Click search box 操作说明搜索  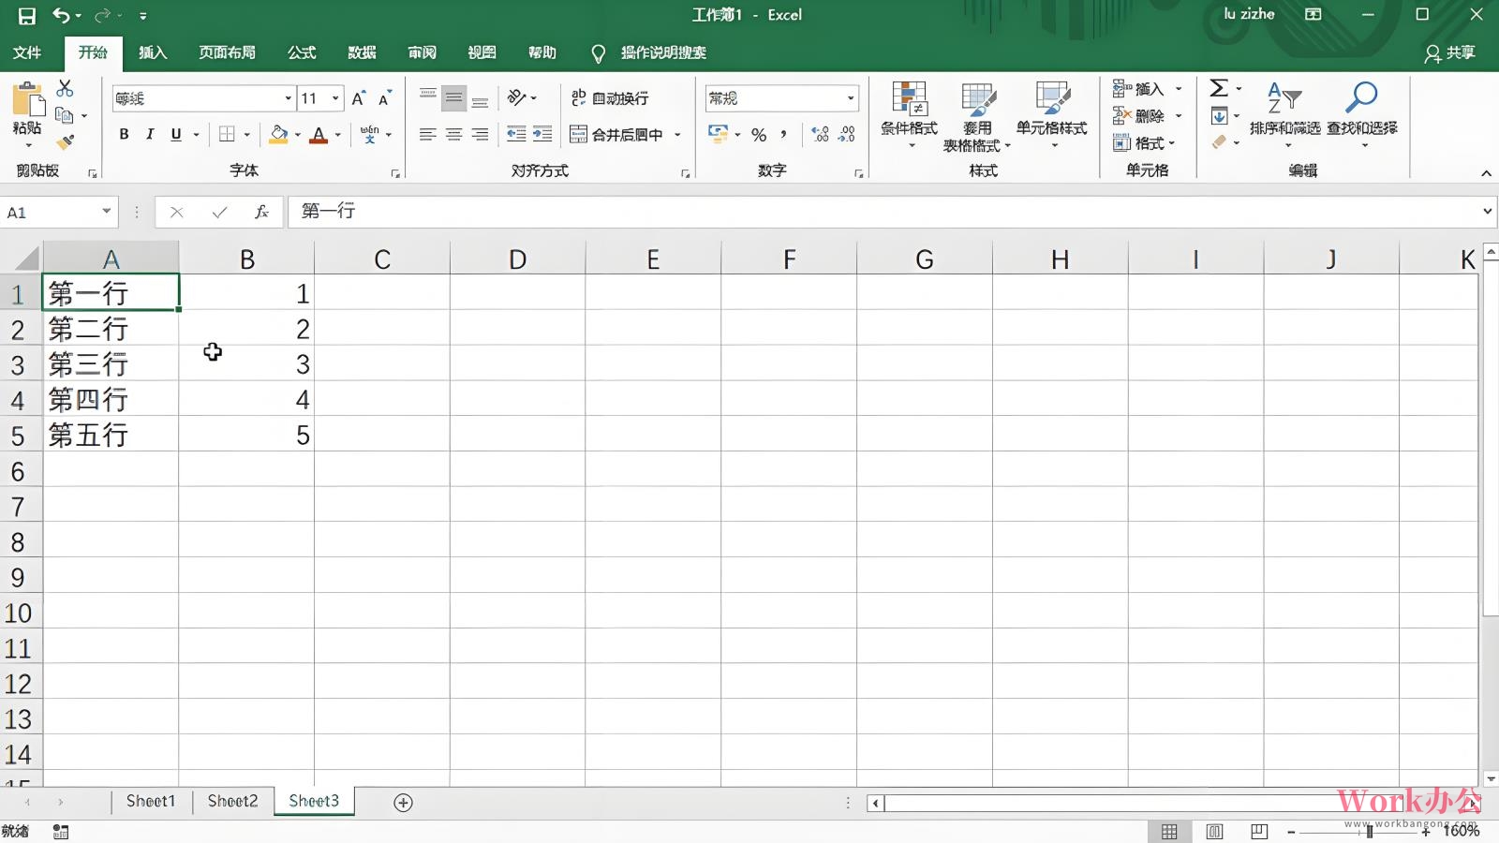[663, 52]
